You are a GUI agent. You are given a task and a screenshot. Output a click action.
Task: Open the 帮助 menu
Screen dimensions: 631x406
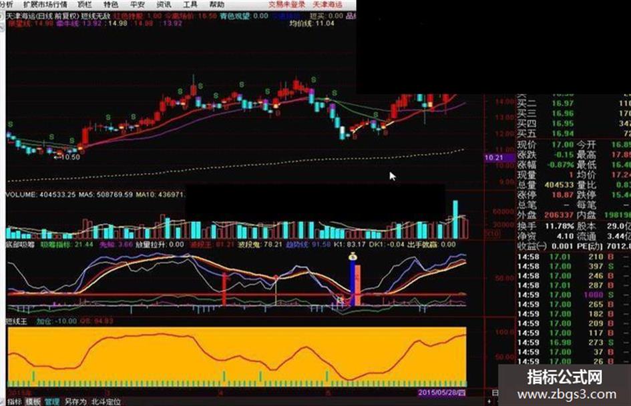[x=216, y=5]
